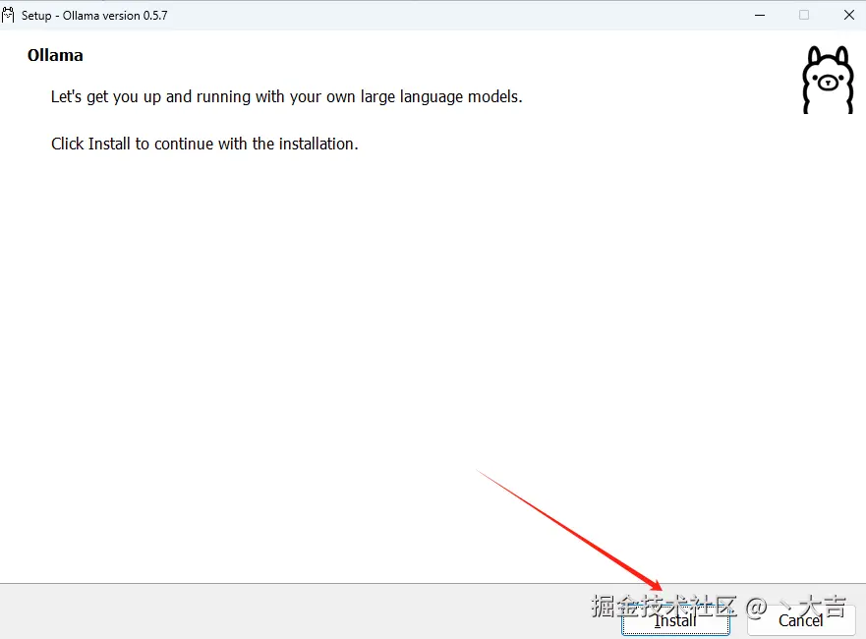This screenshot has width=866, height=639.
Task: Click the Install button
Action: click(x=675, y=620)
